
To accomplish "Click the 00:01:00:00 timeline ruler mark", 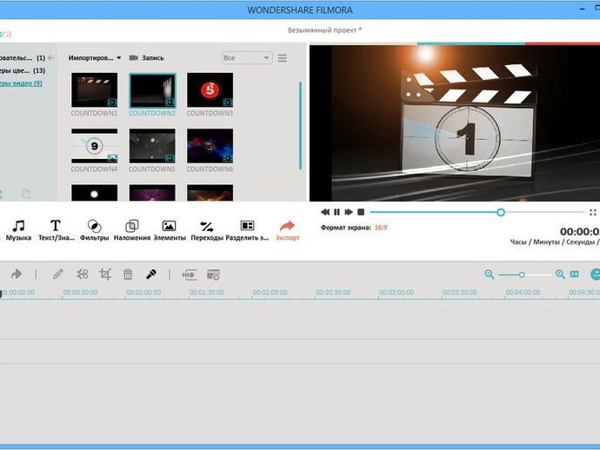I will pyautogui.click(x=143, y=293).
